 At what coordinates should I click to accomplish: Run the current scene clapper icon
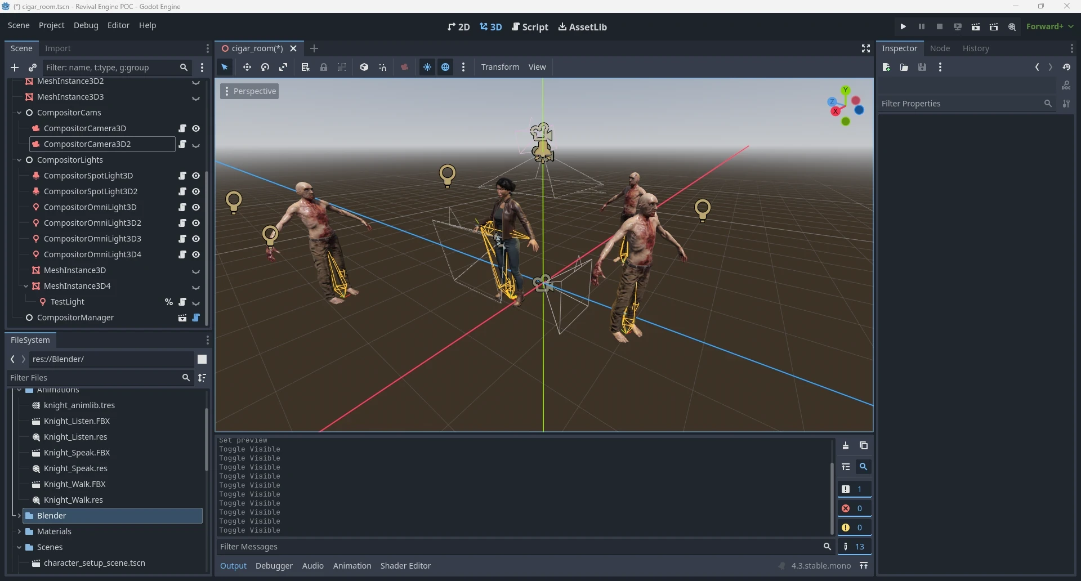click(x=976, y=26)
